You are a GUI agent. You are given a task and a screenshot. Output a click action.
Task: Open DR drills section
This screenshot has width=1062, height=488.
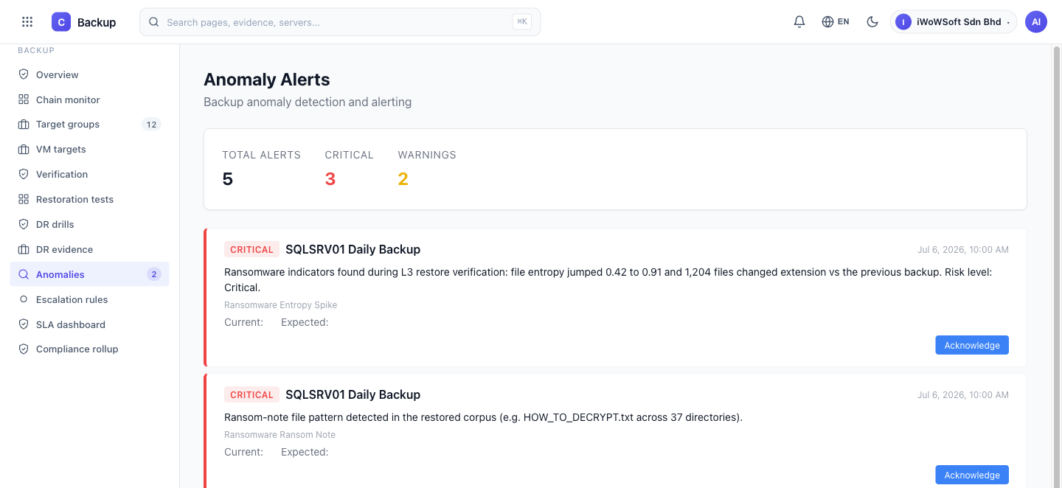pos(89,225)
